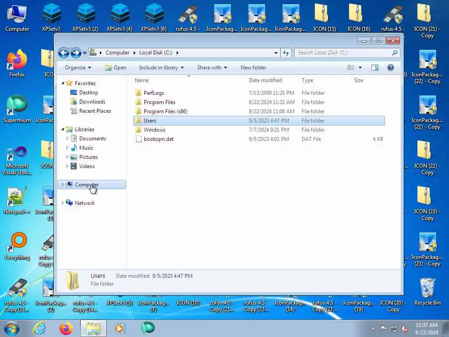Open the Include in library menu

(x=161, y=68)
